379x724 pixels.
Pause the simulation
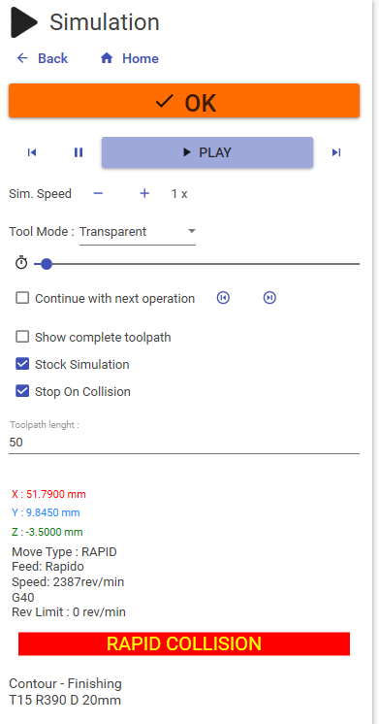pyautogui.click(x=79, y=152)
